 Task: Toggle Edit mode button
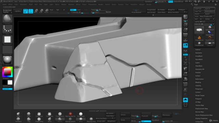[x=25, y=11]
